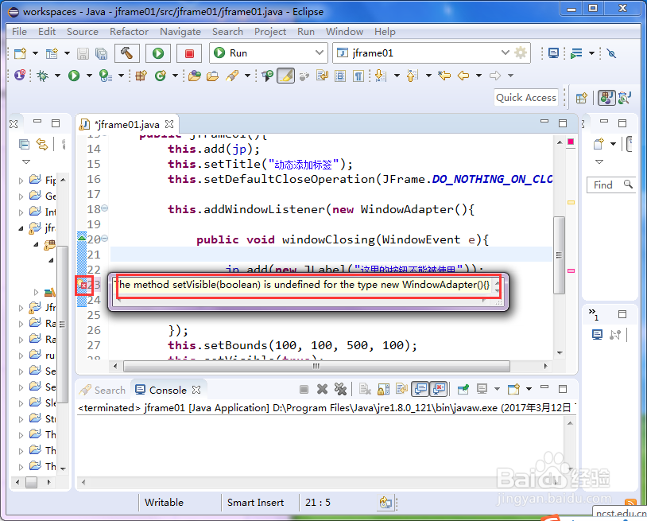Maximize the Console view
Image resolution: width=647 pixels, height=521 pixels.
pos(563,388)
